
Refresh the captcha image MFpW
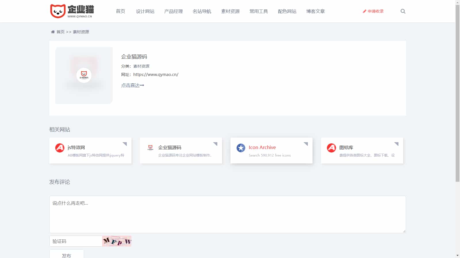pos(117,241)
